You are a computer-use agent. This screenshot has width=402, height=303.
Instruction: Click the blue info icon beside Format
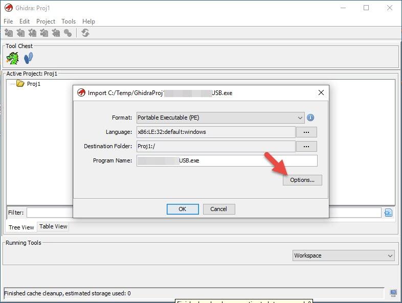coord(310,118)
